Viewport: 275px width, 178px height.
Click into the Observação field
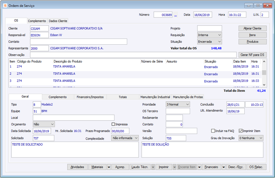(x=133, y=55)
